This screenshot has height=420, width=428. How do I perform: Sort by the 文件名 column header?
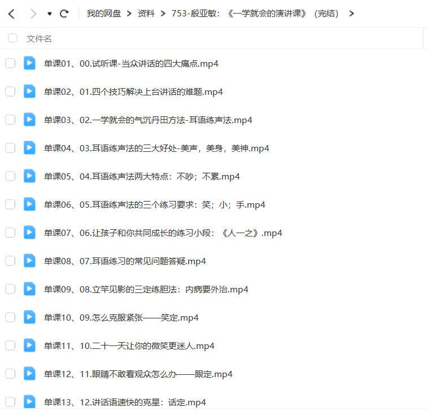(39, 38)
